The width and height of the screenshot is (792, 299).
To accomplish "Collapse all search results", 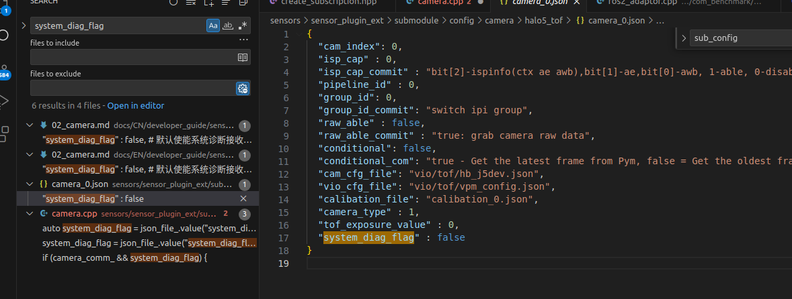I will coord(243,3).
